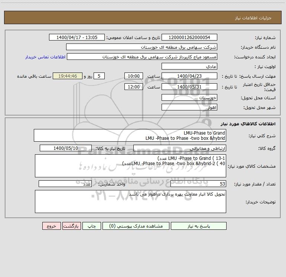Click the شهر محل تحویل field اهواز
The height and width of the screenshot is (277, 286).
(x=189, y=107)
